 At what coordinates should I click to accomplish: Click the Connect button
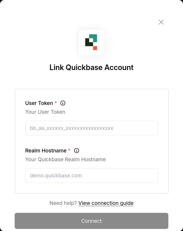pyautogui.click(x=91, y=221)
